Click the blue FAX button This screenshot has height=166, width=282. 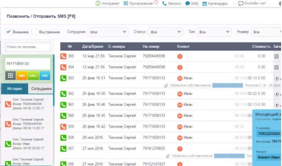coord(45,76)
